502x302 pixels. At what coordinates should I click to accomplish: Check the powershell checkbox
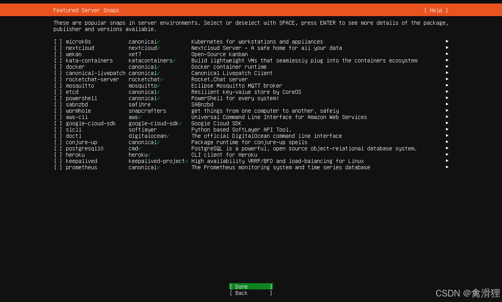(x=58, y=98)
